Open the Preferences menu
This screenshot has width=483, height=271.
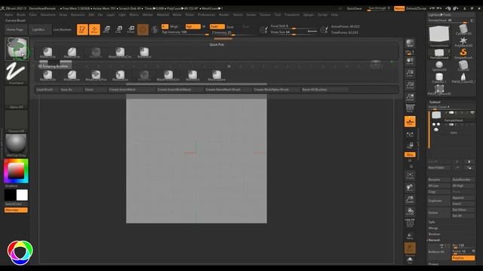click(206, 15)
